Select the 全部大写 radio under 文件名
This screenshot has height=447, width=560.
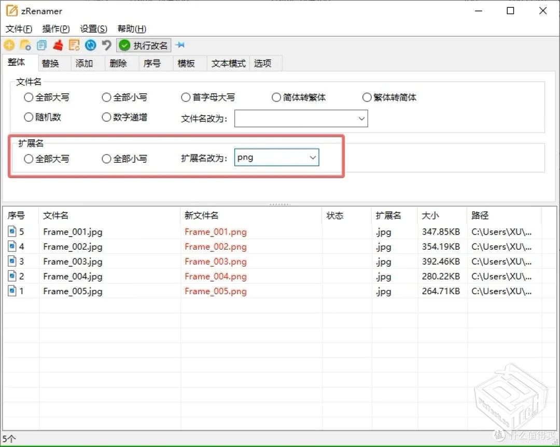pyautogui.click(x=29, y=97)
